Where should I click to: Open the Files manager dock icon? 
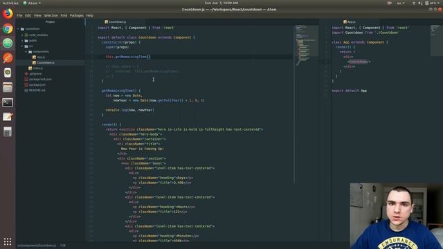(x=8, y=88)
